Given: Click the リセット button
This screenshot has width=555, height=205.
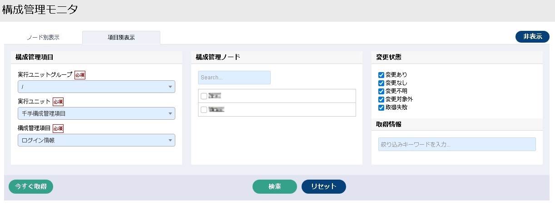Looking at the screenshot, I should [x=324, y=186].
